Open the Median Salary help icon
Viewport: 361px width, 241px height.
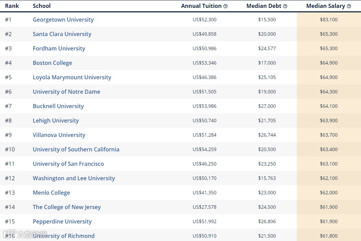(x=349, y=6)
